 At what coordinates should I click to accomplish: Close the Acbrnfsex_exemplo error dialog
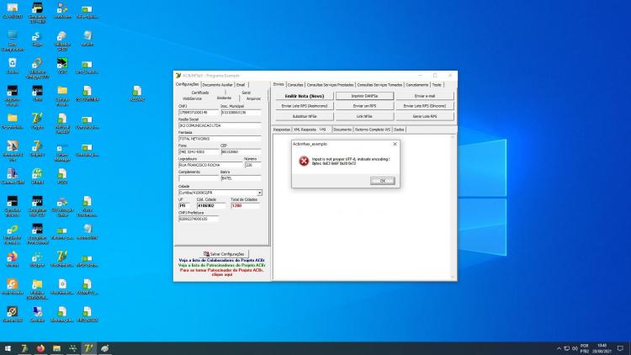395,144
